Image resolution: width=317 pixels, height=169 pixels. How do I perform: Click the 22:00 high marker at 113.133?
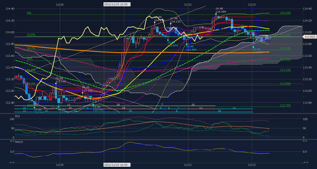pos(60,80)
